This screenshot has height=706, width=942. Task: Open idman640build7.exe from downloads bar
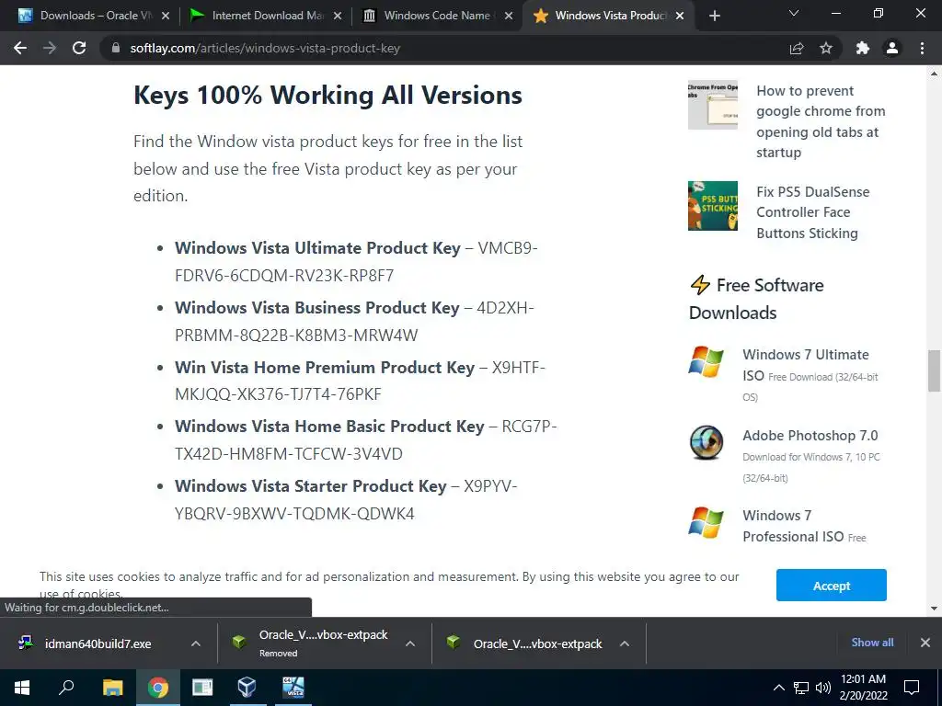tap(98, 643)
